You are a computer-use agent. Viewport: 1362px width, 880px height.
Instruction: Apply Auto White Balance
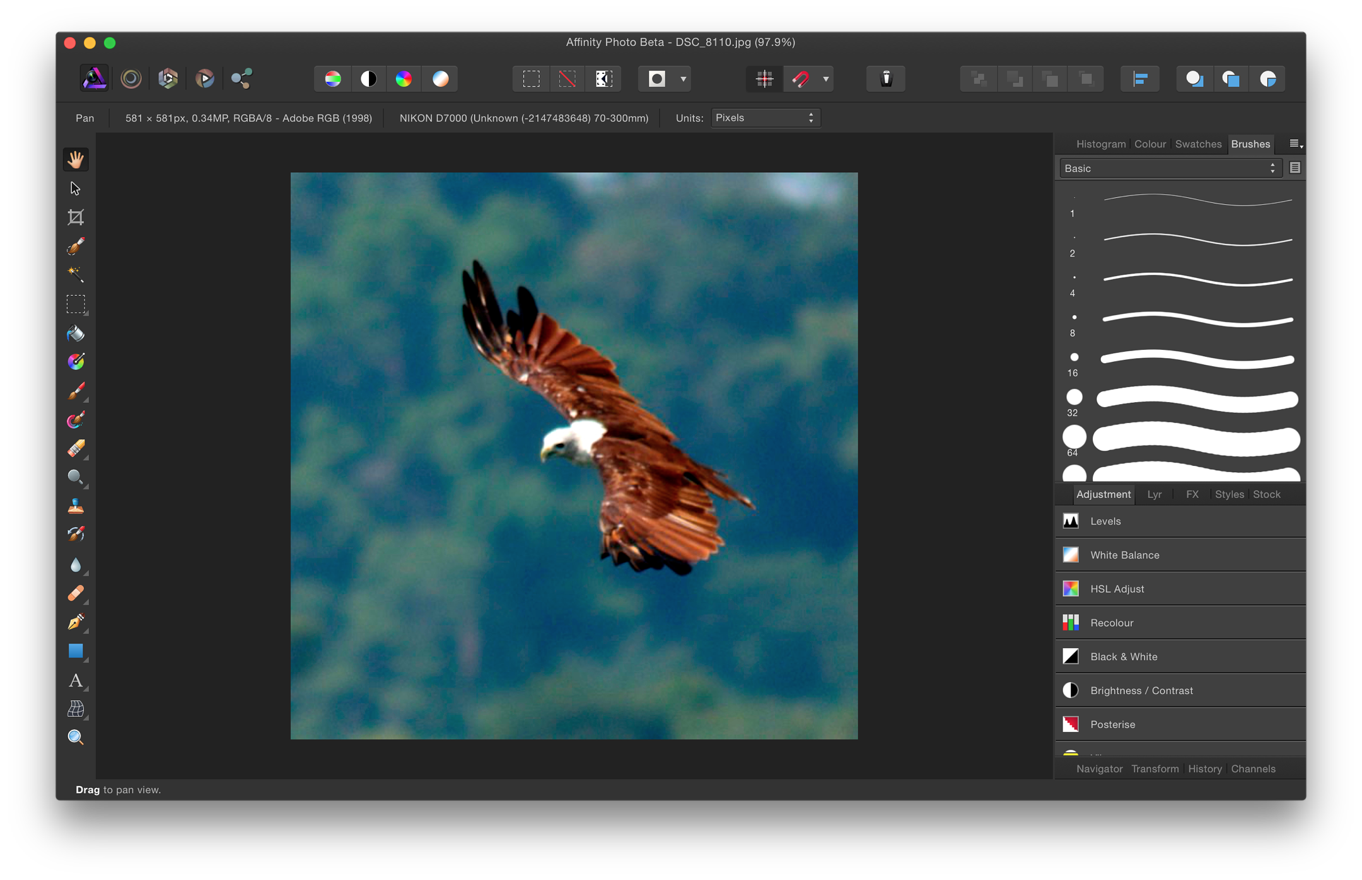[440, 79]
